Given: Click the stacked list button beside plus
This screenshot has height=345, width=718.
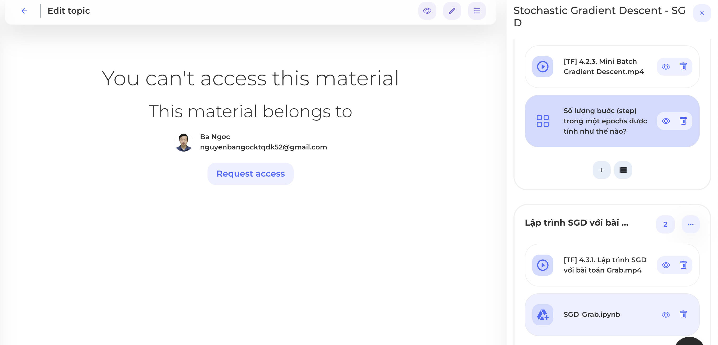Looking at the screenshot, I should click(x=623, y=170).
